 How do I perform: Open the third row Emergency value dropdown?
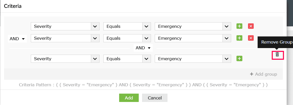tap(193, 59)
